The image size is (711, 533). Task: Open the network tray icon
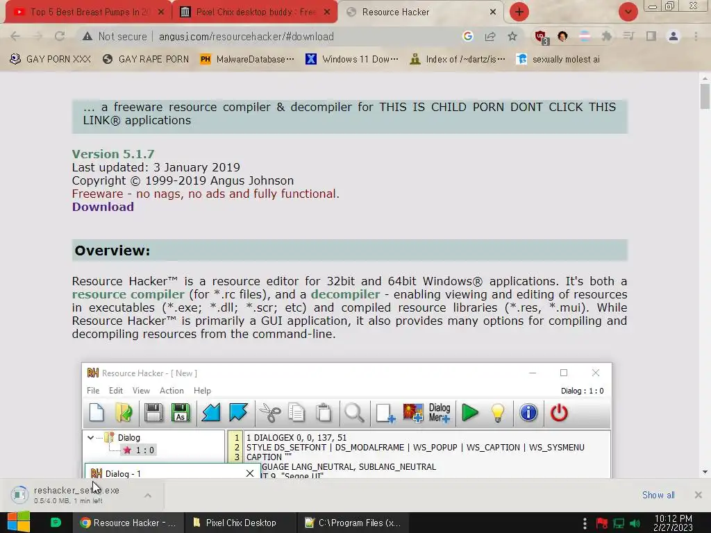click(x=619, y=523)
